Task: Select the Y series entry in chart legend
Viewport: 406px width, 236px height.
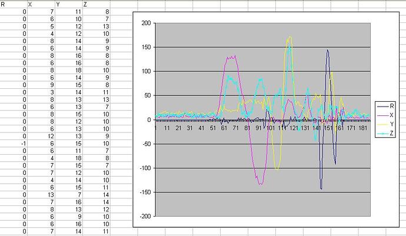Action: point(385,124)
